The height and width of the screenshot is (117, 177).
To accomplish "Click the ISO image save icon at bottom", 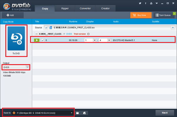I will tap(84, 113).
